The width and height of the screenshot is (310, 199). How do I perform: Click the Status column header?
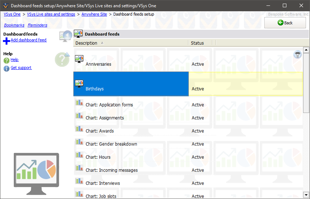197,43
